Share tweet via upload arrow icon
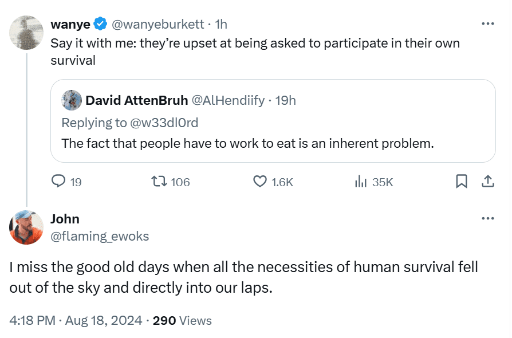The width and height of the screenshot is (512, 338). click(x=488, y=182)
